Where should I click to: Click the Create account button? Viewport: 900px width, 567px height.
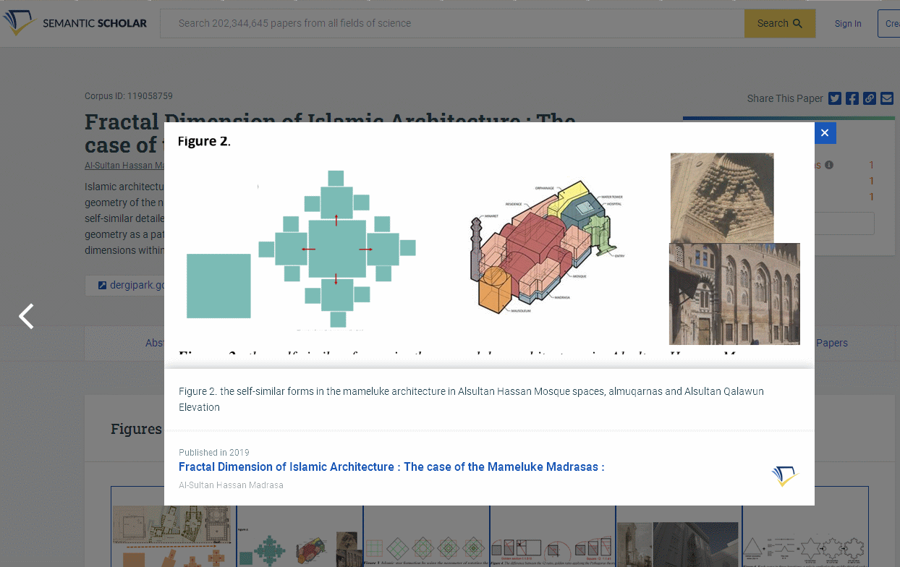(x=889, y=24)
